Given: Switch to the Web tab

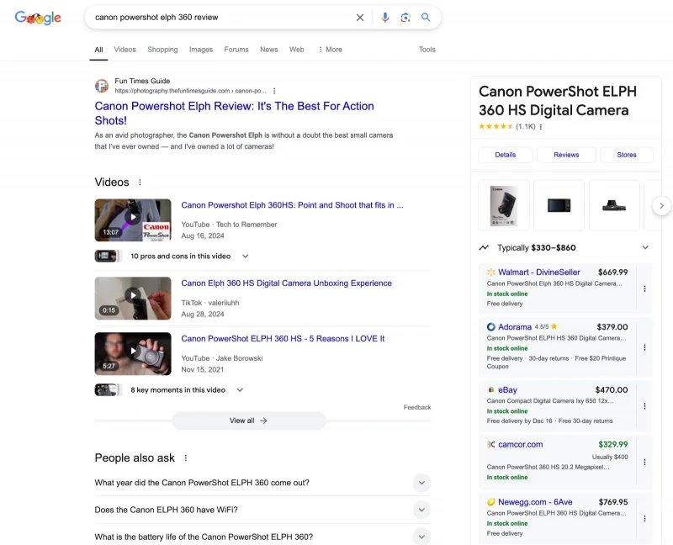Looking at the screenshot, I should click(x=297, y=50).
